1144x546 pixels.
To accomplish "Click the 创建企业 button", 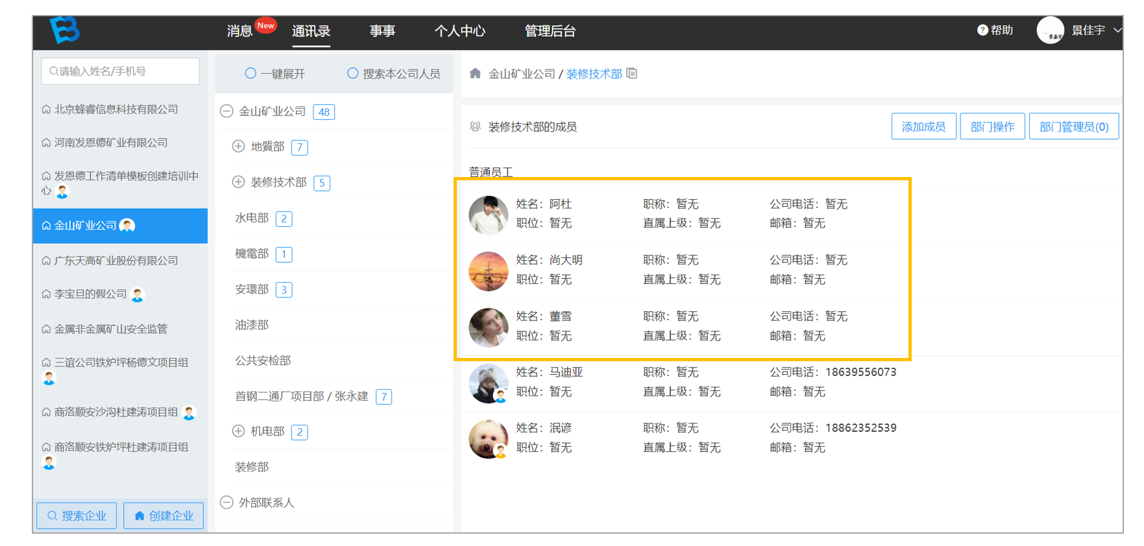I will point(164,516).
